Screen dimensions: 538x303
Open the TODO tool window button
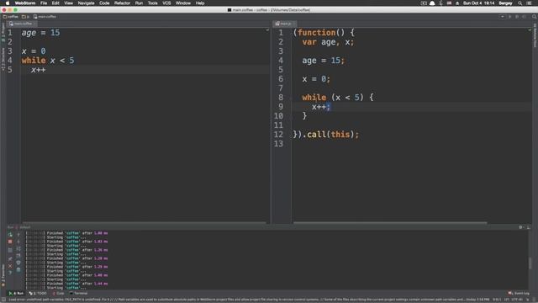(38, 294)
